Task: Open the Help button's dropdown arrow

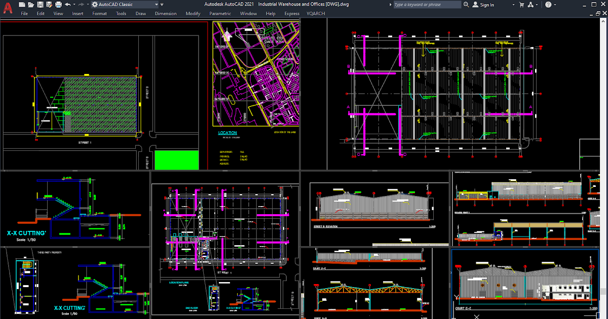Action: (555, 4)
